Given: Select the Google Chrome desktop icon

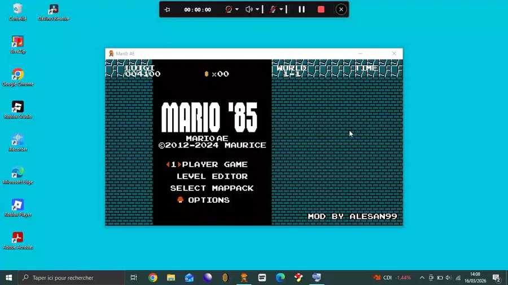Looking at the screenshot, I should [18, 77].
